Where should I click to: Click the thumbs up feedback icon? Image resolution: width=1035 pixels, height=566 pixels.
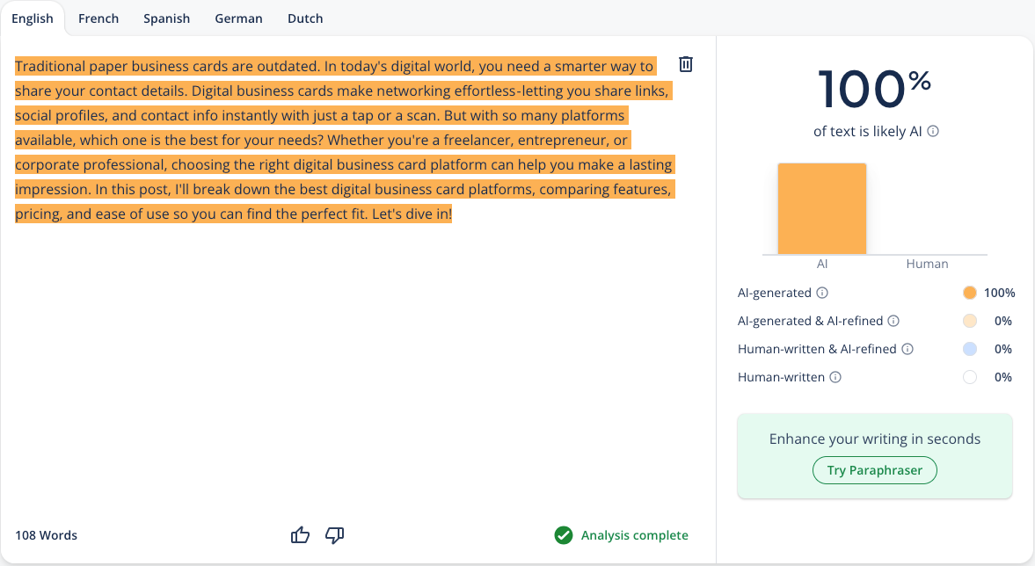point(301,535)
